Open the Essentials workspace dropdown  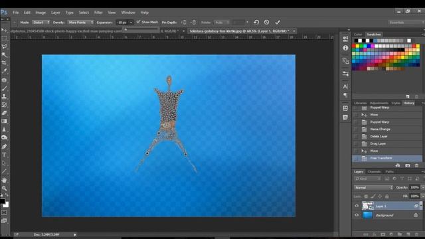point(406,22)
